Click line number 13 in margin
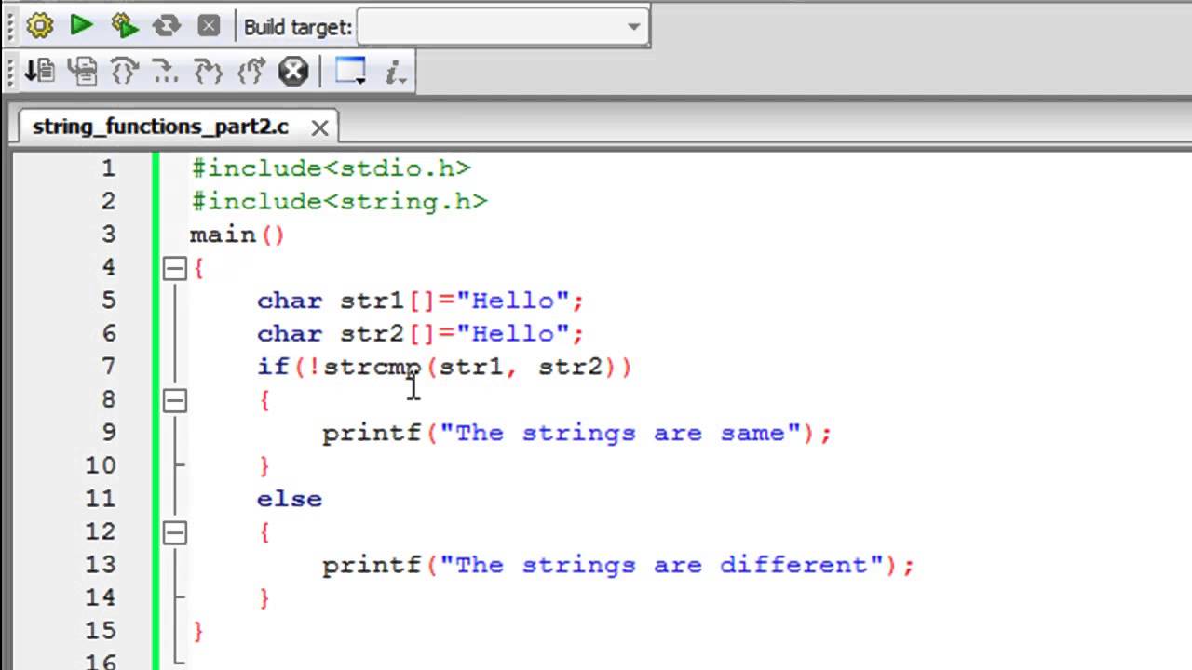This screenshot has height=670, width=1192. pyautogui.click(x=101, y=565)
